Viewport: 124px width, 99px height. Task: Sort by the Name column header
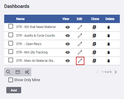pos(20,19)
